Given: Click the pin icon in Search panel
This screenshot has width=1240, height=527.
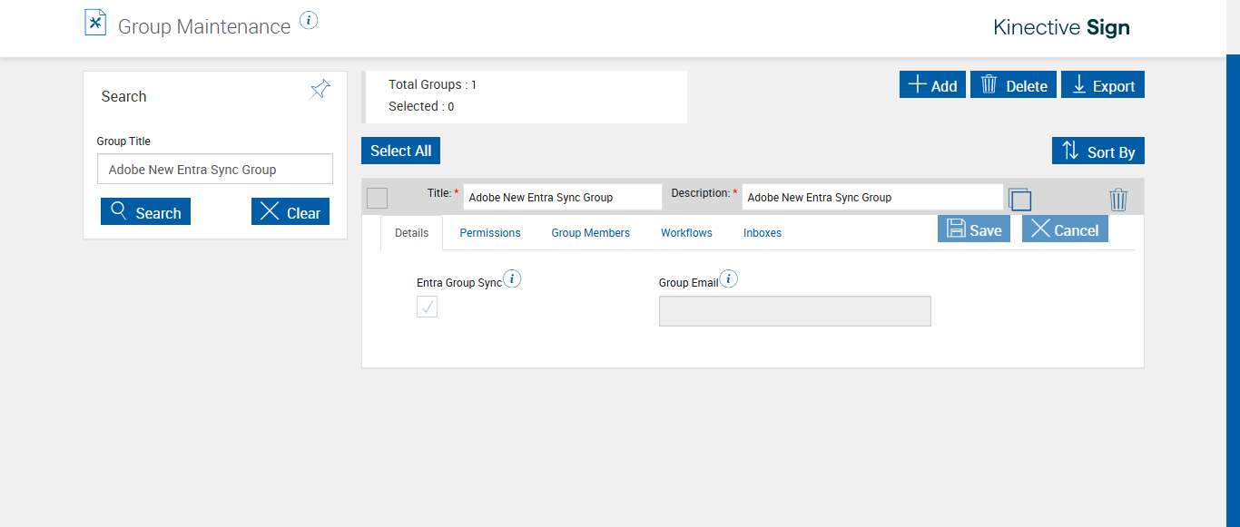Looking at the screenshot, I should (x=320, y=89).
